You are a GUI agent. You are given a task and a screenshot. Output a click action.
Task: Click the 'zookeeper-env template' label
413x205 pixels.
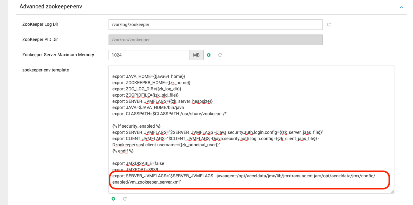[x=46, y=70]
